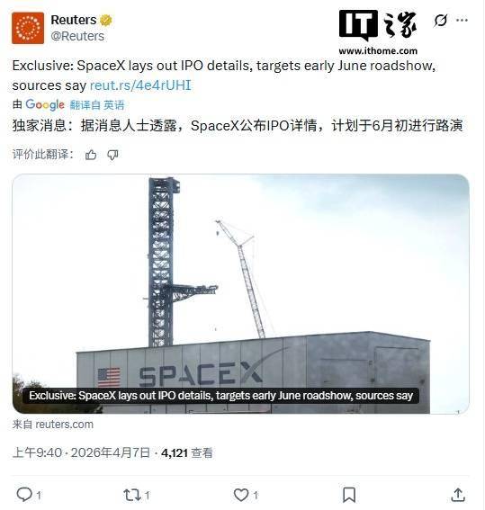Open the @Reuters handle profile
The width and height of the screenshot is (485, 510).
pos(77,36)
